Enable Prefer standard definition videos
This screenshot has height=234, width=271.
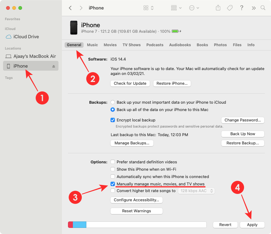point(113,162)
